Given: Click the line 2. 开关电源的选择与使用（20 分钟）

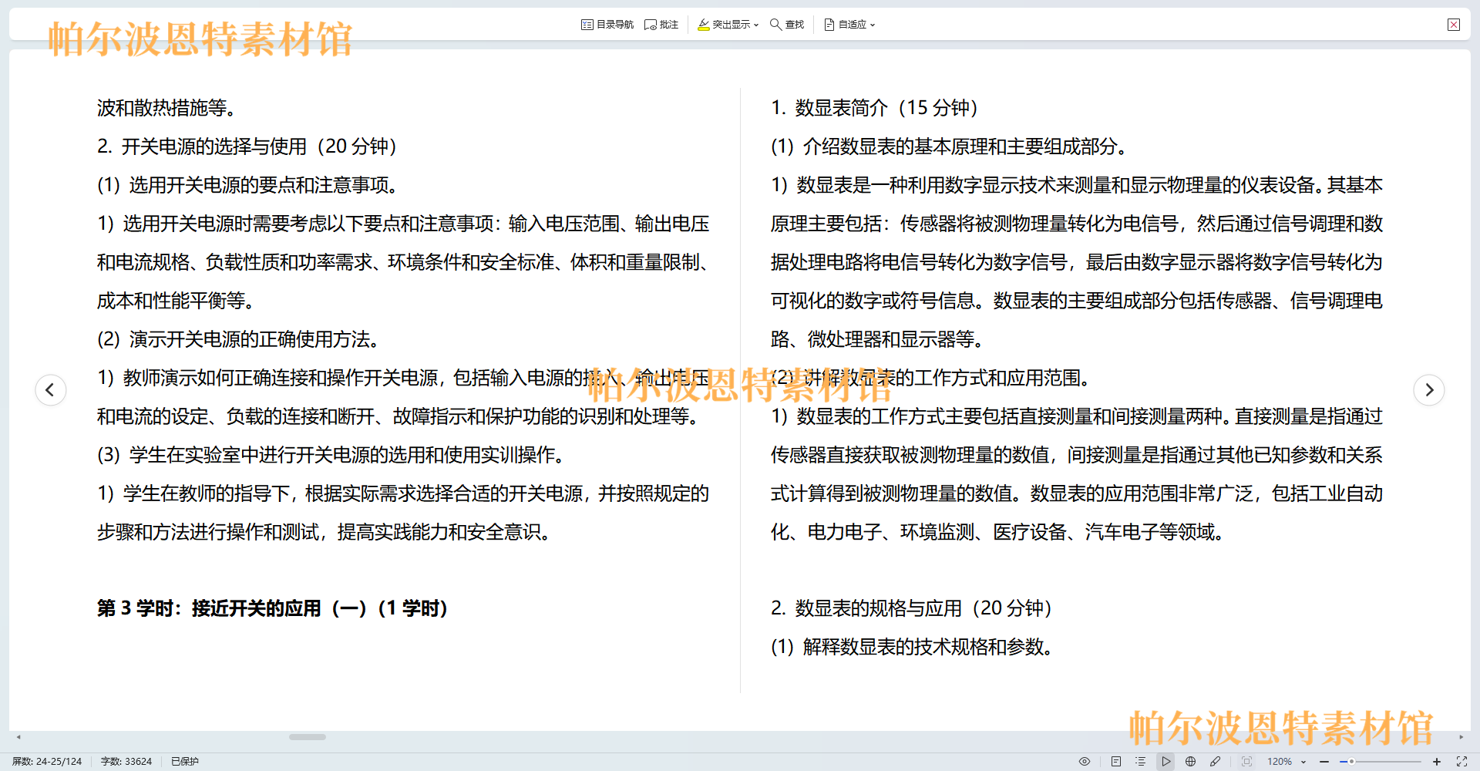Looking at the screenshot, I should 247,146.
